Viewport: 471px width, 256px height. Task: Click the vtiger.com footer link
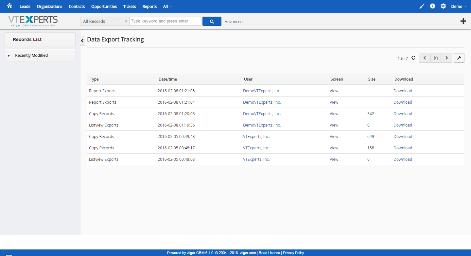(248, 253)
